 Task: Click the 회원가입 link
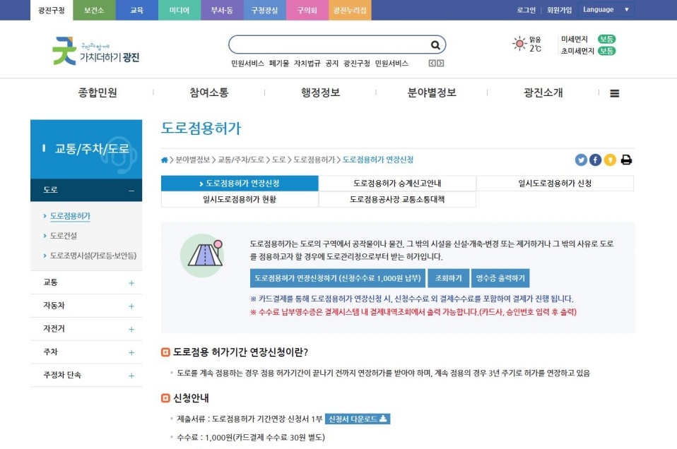tap(559, 10)
